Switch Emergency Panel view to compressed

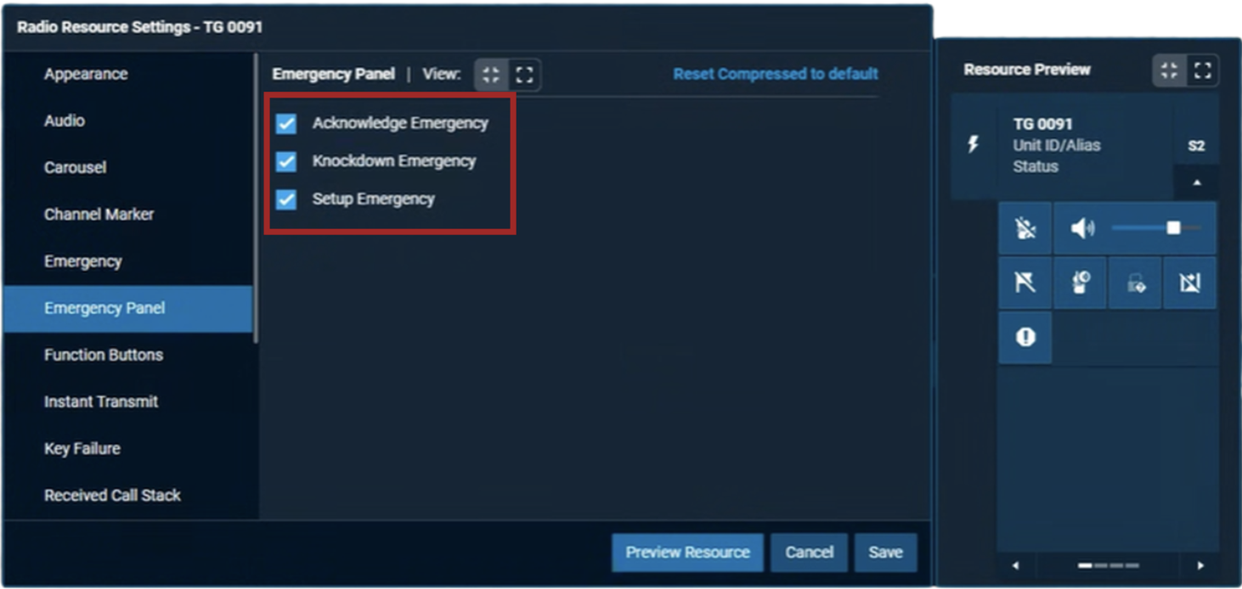point(491,75)
